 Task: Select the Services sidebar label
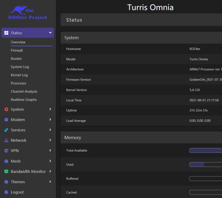pyautogui.click(x=18, y=130)
